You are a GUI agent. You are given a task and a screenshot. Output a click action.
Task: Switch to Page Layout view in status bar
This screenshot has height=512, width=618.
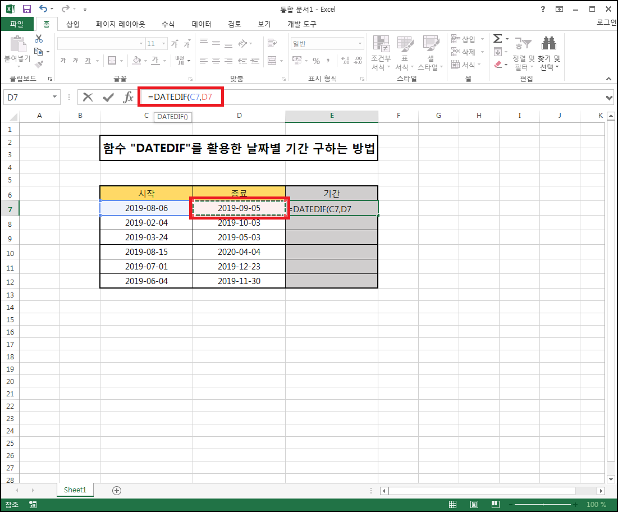(474, 505)
